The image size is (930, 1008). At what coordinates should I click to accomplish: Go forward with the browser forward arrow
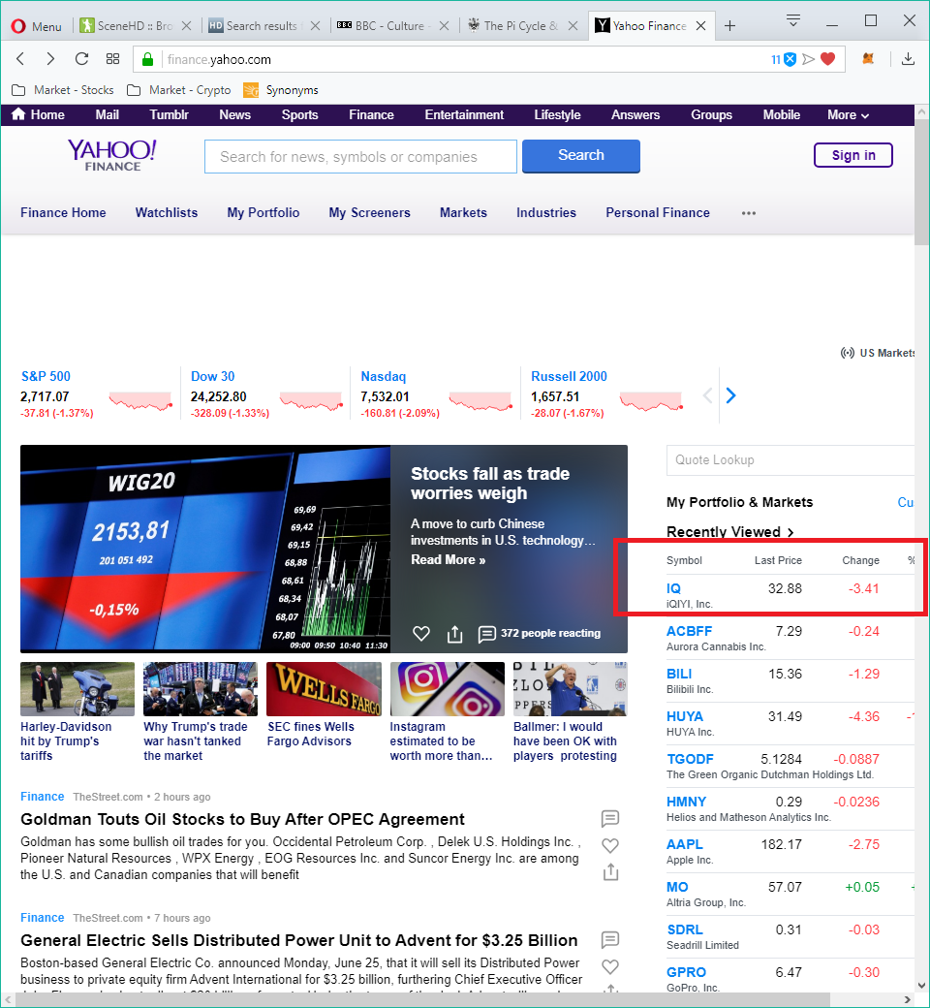coord(50,59)
